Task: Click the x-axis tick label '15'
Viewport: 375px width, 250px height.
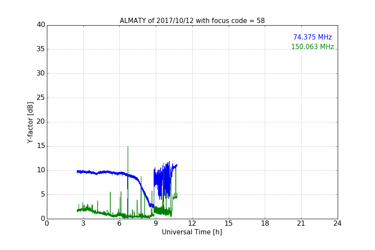Action: point(229,224)
